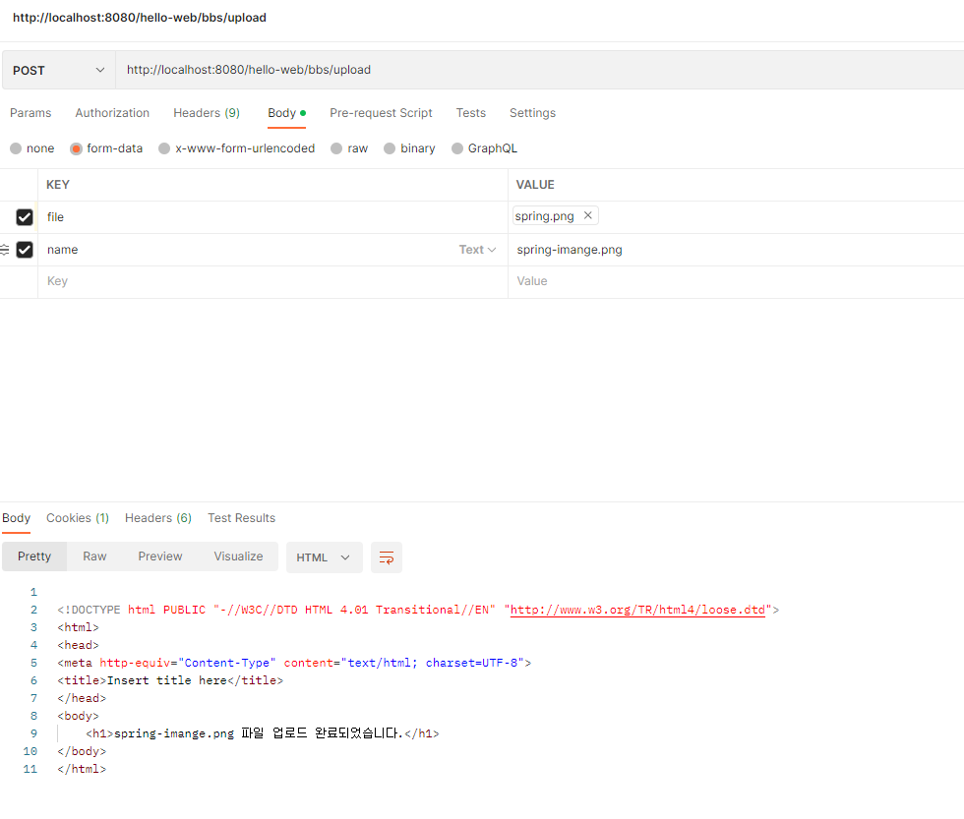Open the POST method dropdown
This screenshot has height=819, width=964.
(58, 71)
